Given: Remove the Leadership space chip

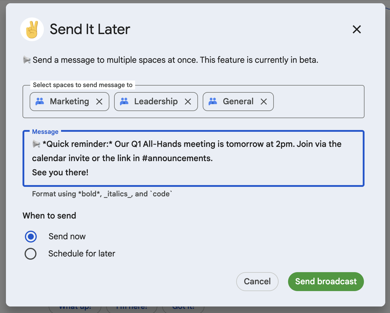Looking at the screenshot, I should pyautogui.click(x=188, y=102).
